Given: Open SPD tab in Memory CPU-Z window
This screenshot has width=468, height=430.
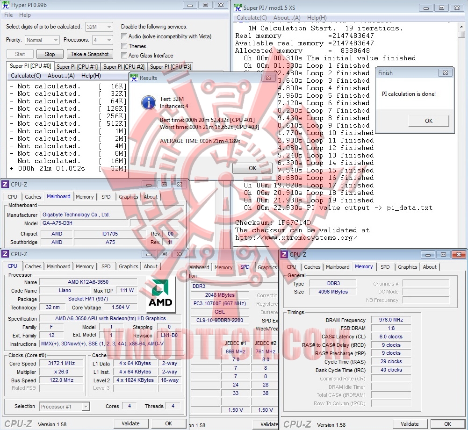Looking at the screenshot, I should click(385, 267).
